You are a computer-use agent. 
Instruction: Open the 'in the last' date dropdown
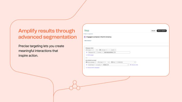click(x=103, y=50)
